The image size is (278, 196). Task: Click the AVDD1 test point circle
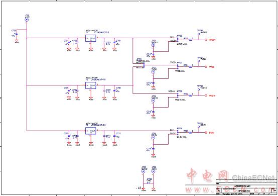point(199,34)
